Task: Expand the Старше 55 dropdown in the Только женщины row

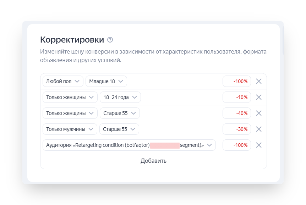Action: tap(120, 113)
